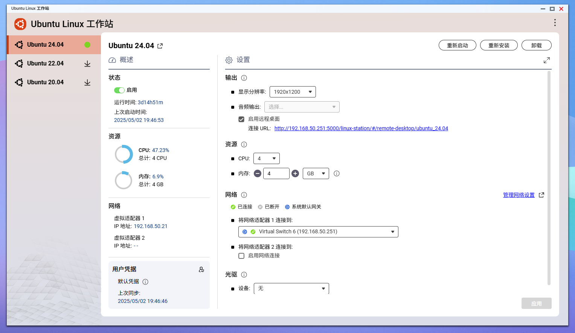Select Ubuntu 24.04 in the sidebar
Screen dimensions: 575x333
46,45
